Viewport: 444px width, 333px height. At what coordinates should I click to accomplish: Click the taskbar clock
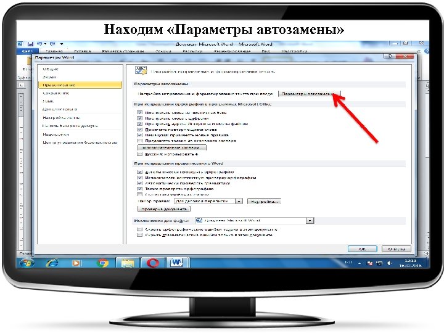point(410,263)
